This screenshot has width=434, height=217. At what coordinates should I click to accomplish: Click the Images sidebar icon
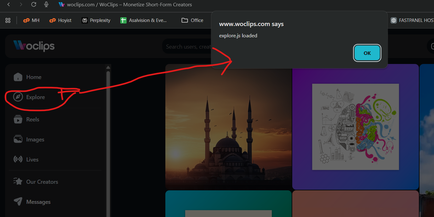[x=18, y=140]
